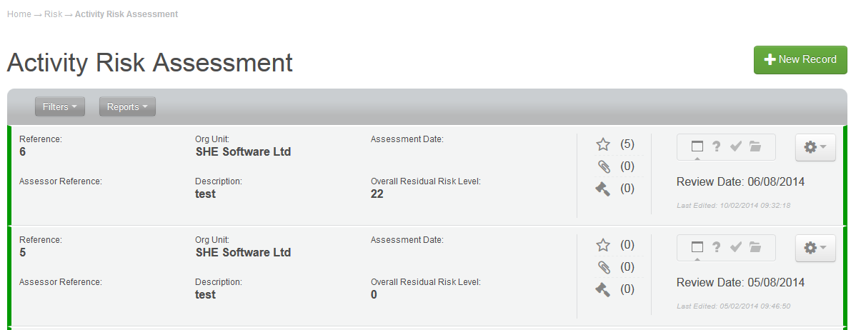Click the star icon on record 5
866x330 pixels.
603,245
